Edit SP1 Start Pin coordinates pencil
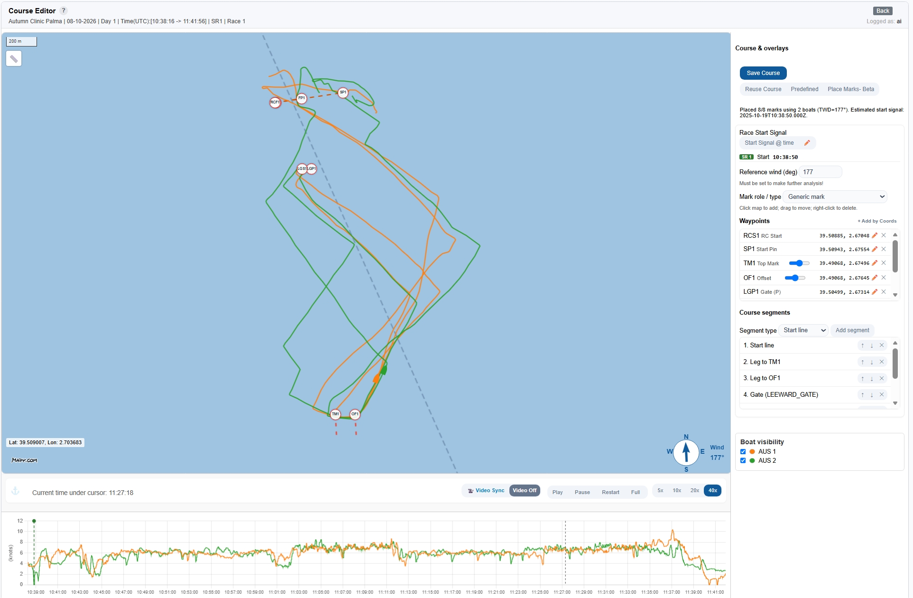The height and width of the screenshot is (598, 913). tap(875, 249)
